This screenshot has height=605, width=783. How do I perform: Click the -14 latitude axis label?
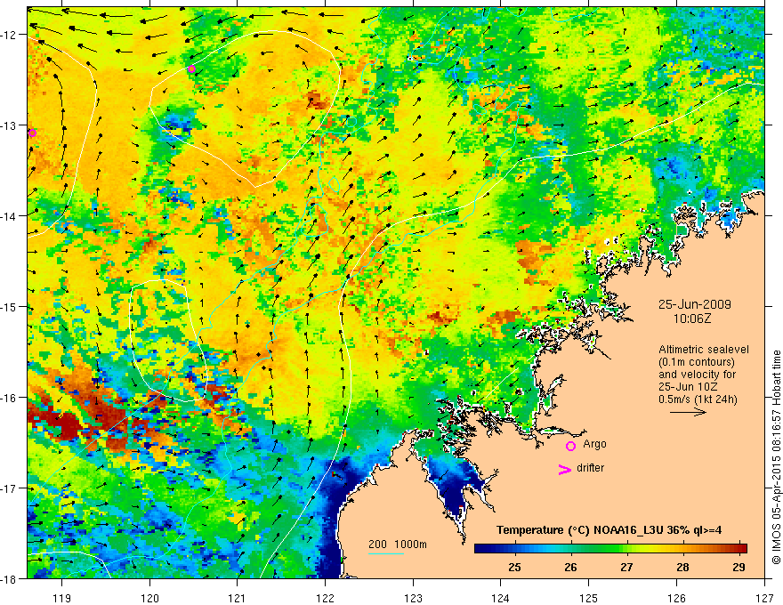pyautogui.click(x=10, y=216)
